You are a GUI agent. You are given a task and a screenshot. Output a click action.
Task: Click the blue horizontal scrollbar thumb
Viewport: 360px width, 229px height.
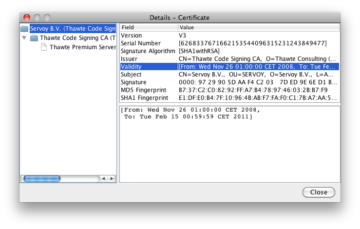pyautogui.click(x=42, y=179)
